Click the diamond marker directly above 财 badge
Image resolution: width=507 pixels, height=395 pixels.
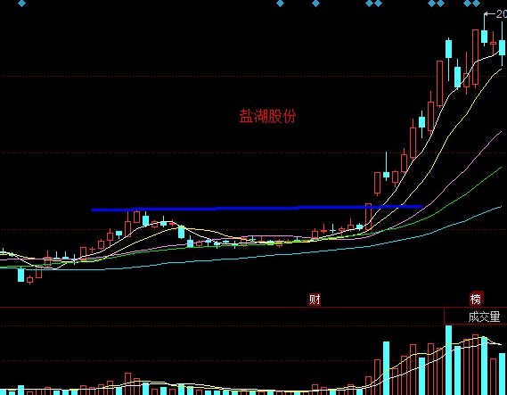pyautogui.click(x=316, y=4)
